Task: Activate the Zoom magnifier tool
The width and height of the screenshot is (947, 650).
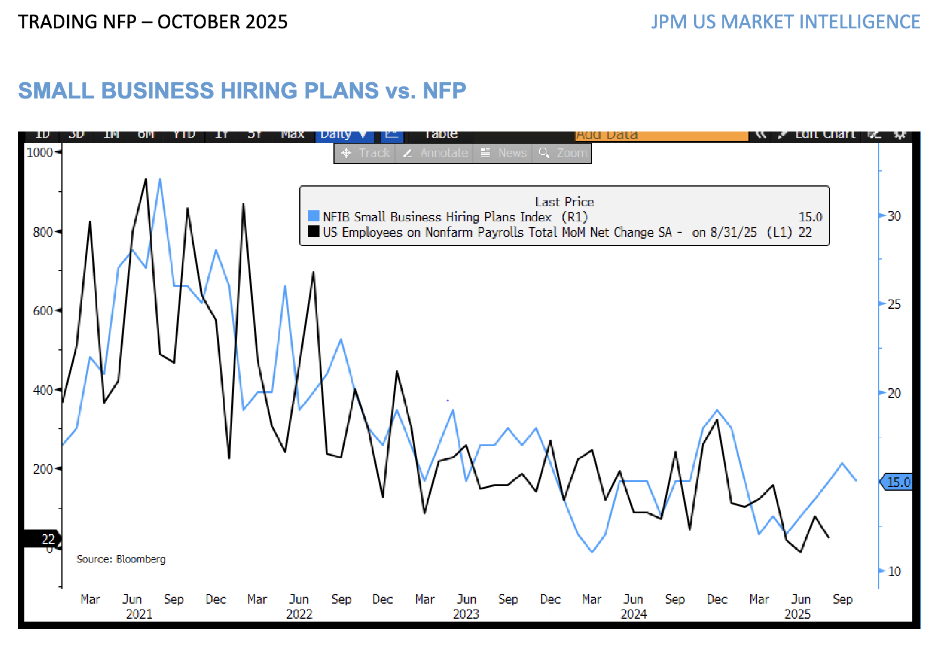Action: pos(562,154)
